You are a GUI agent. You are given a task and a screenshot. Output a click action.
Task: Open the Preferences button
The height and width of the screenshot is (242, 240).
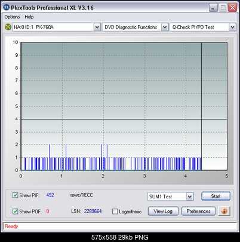(x=198, y=211)
